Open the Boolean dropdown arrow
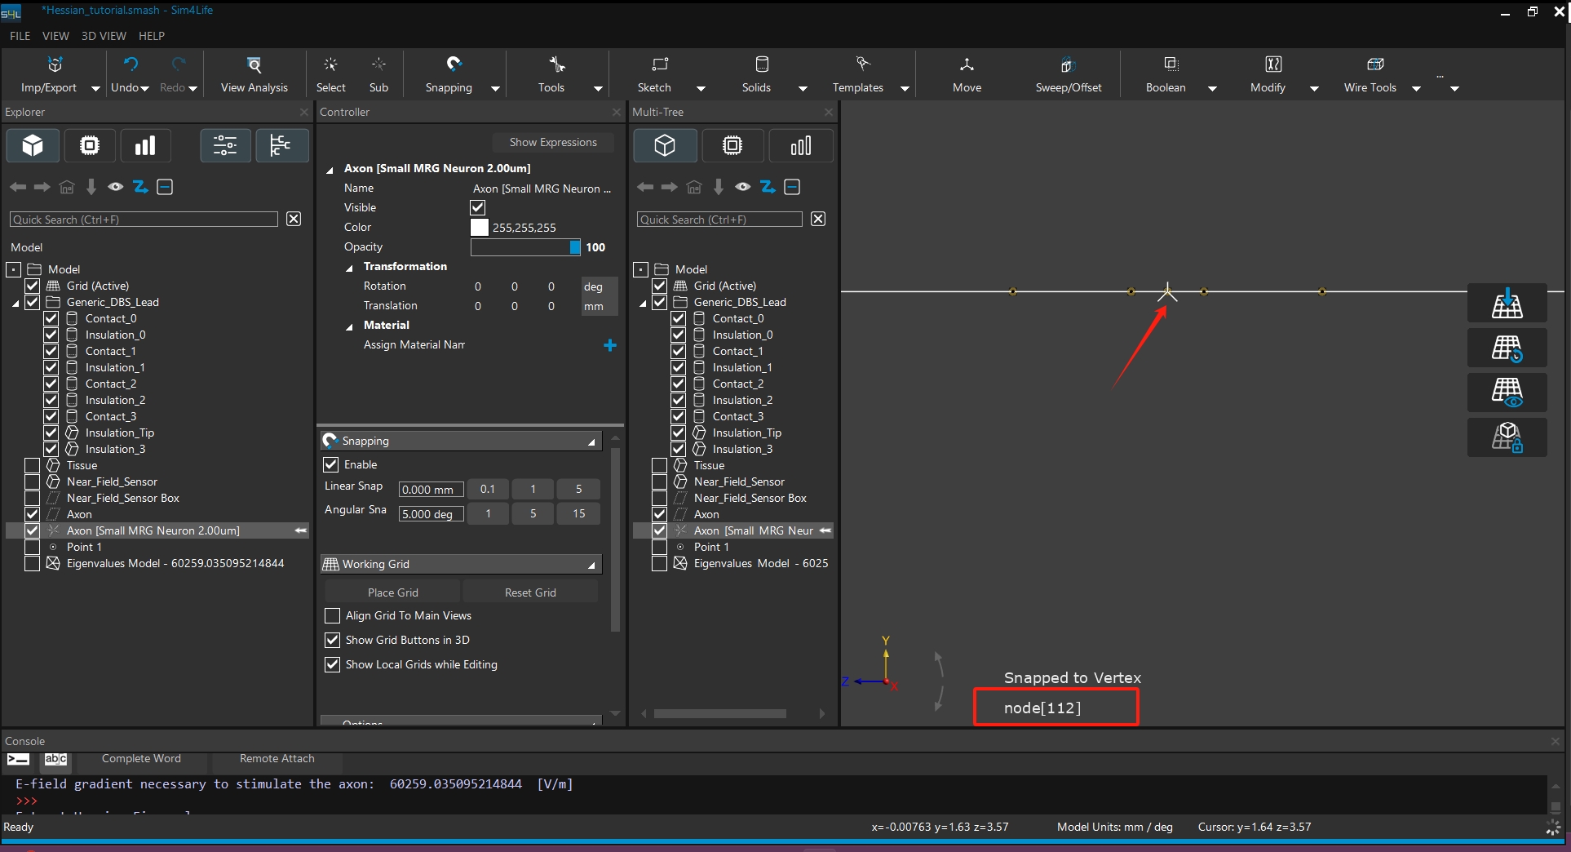 [x=1212, y=88]
